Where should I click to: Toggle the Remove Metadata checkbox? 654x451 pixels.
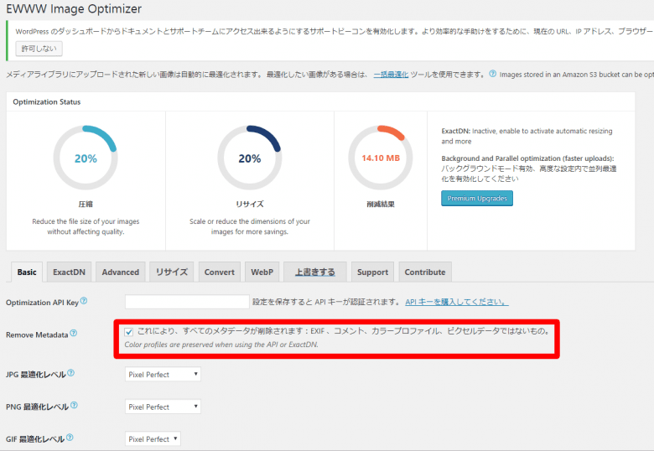point(129,332)
